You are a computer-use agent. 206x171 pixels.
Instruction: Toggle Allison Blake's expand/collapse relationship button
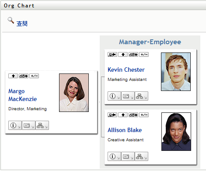(144, 115)
